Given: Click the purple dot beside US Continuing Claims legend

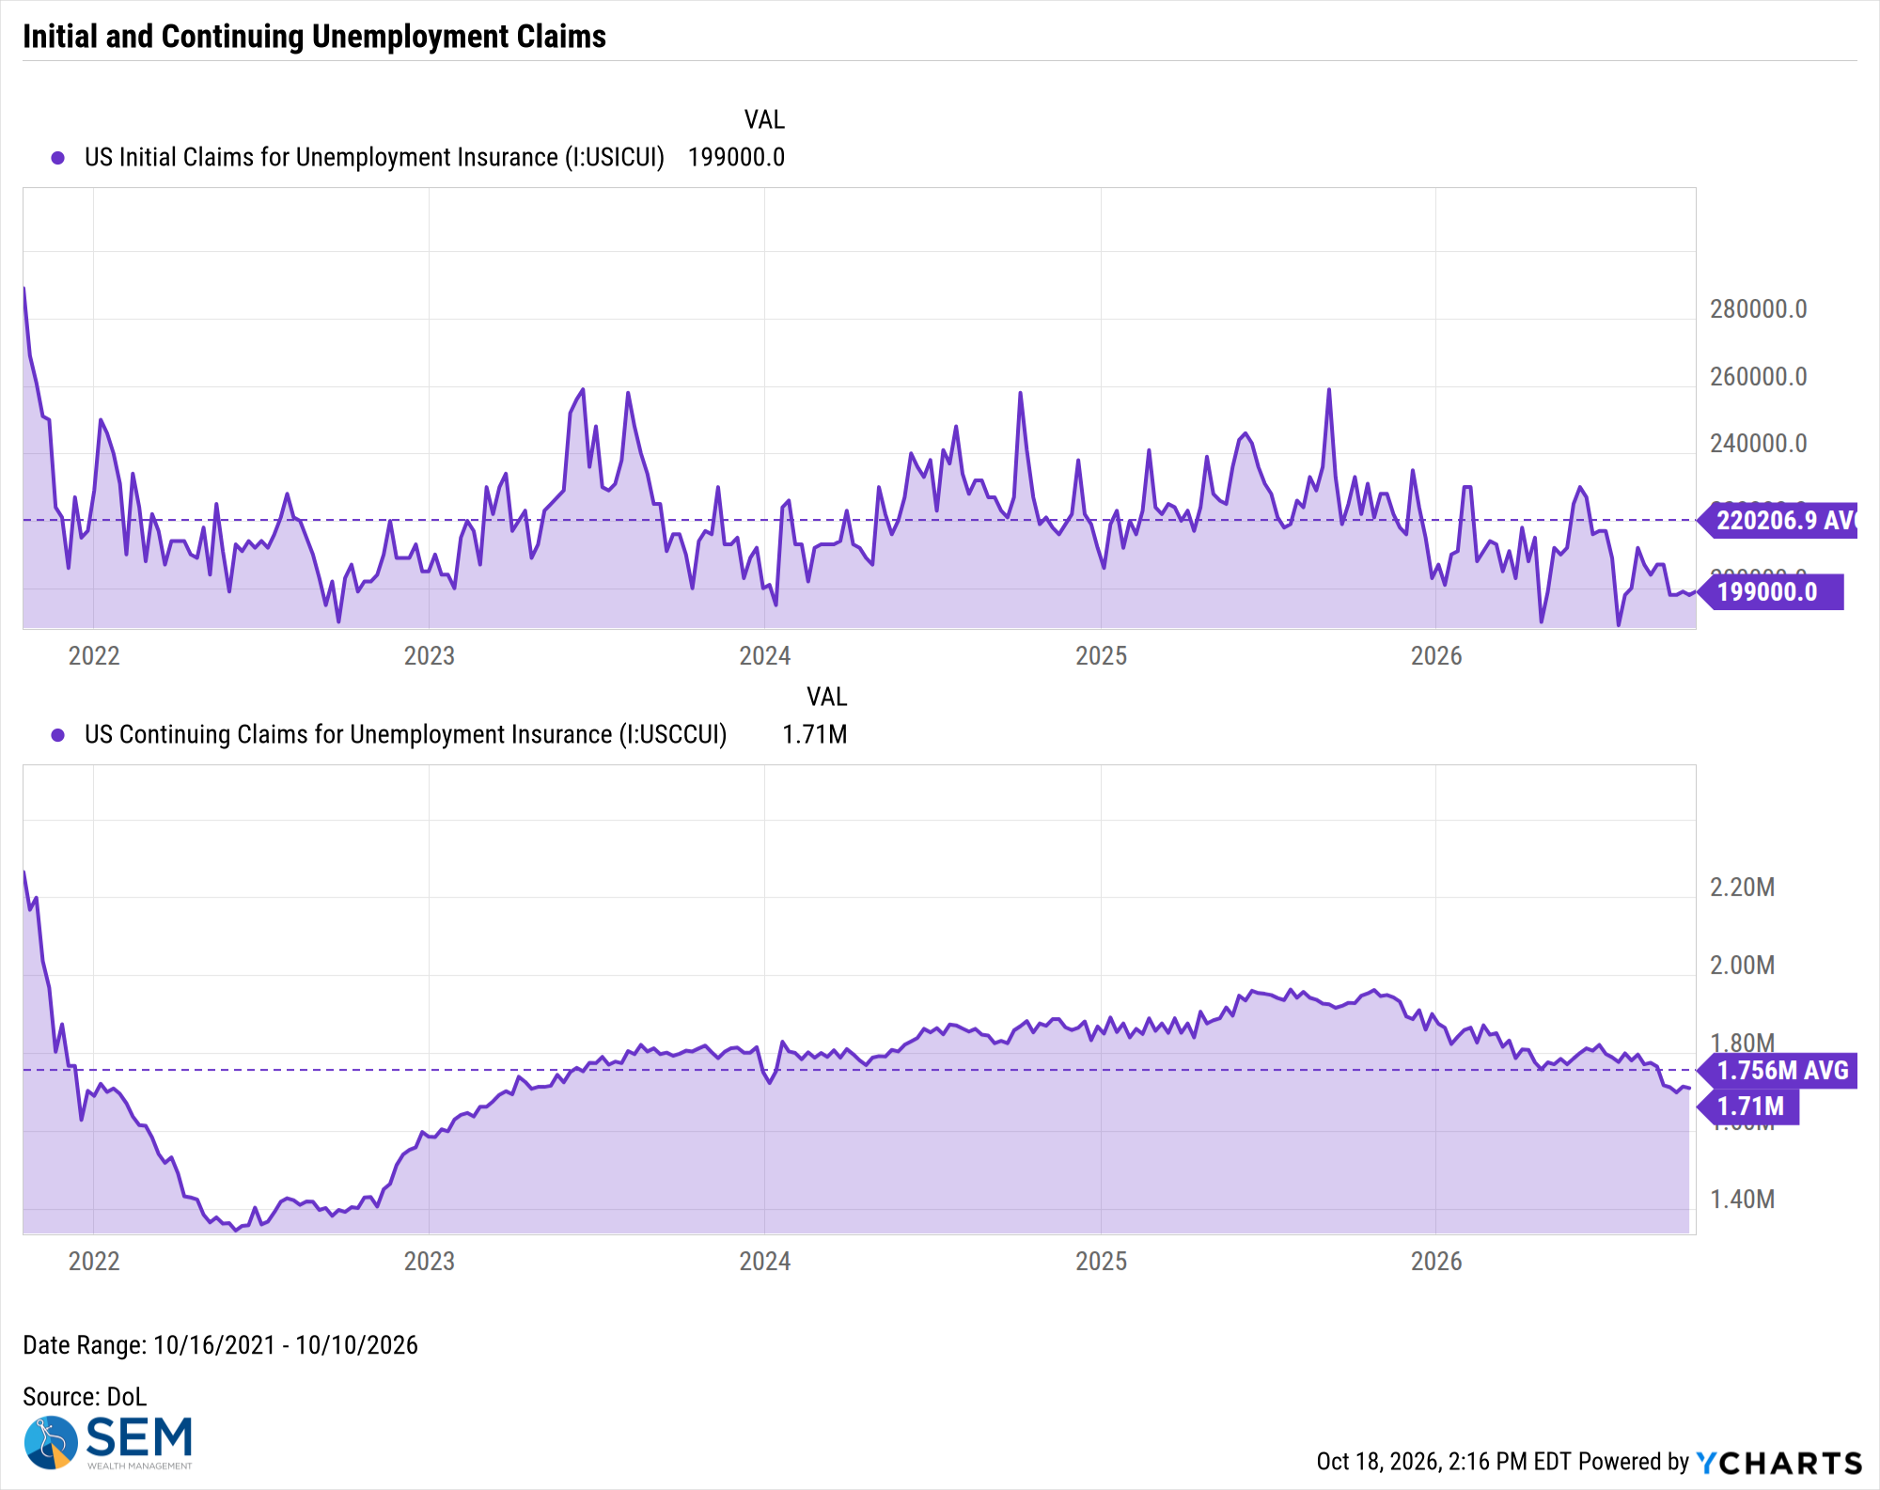Looking at the screenshot, I should pos(58,735).
